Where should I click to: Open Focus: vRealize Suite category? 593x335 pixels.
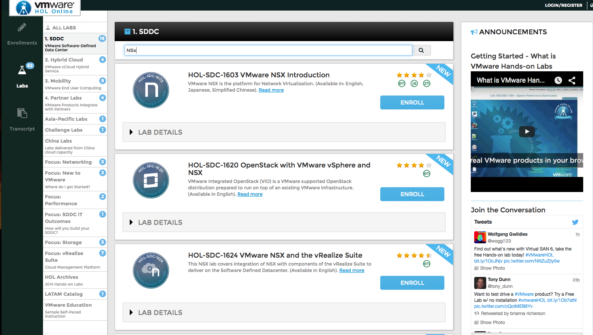(x=75, y=260)
